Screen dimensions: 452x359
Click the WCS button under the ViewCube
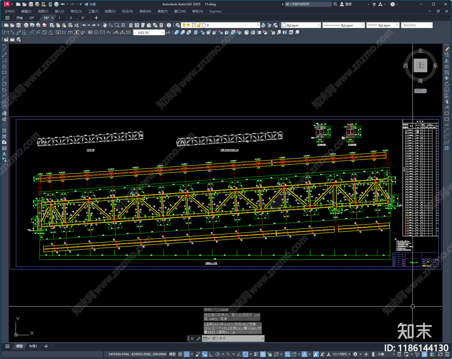tap(420, 91)
